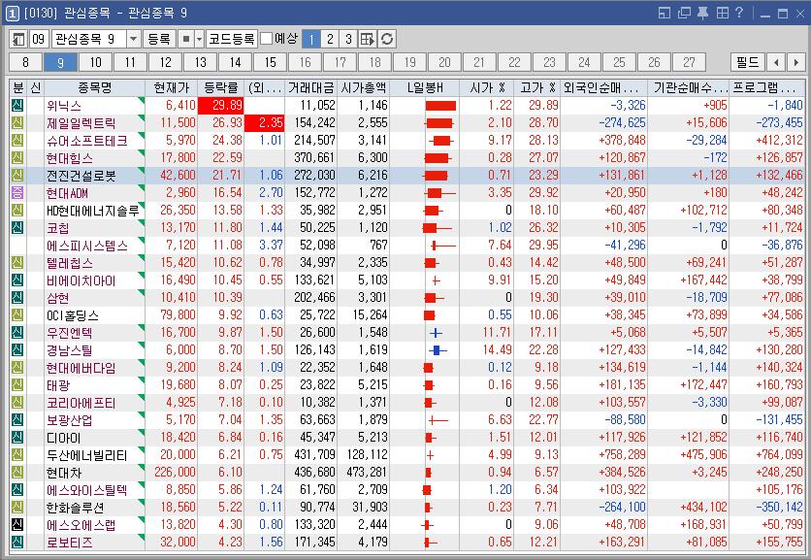Expand the dropdown next to stop button
Viewport: 811px width, 560px height.
click(199, 39)
